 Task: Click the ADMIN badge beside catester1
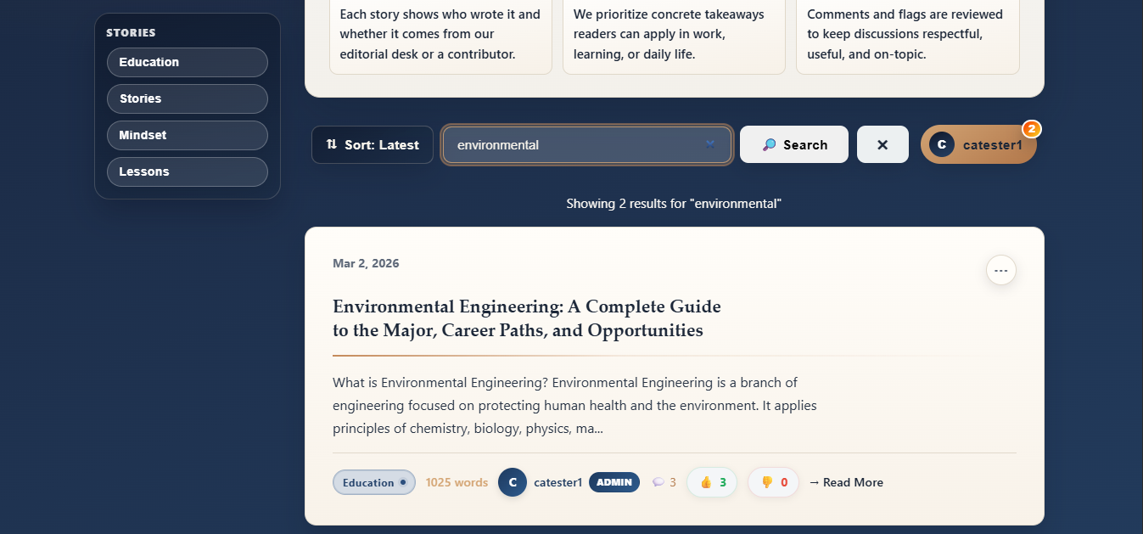[x=614, y=482]
